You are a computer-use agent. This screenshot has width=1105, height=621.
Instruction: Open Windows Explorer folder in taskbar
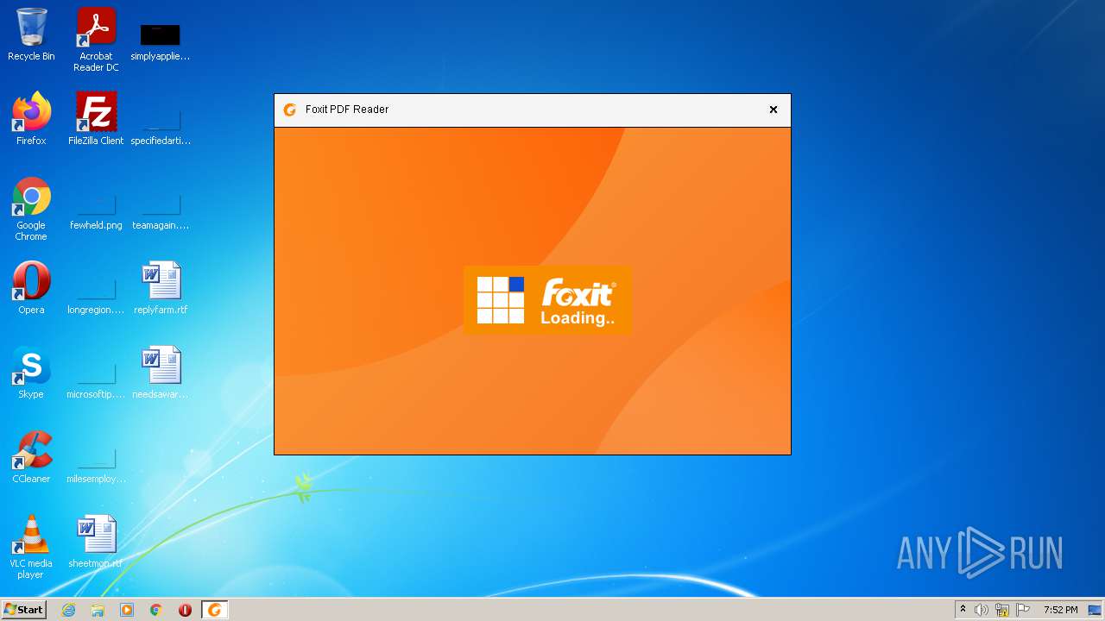[x=98, y=610]
